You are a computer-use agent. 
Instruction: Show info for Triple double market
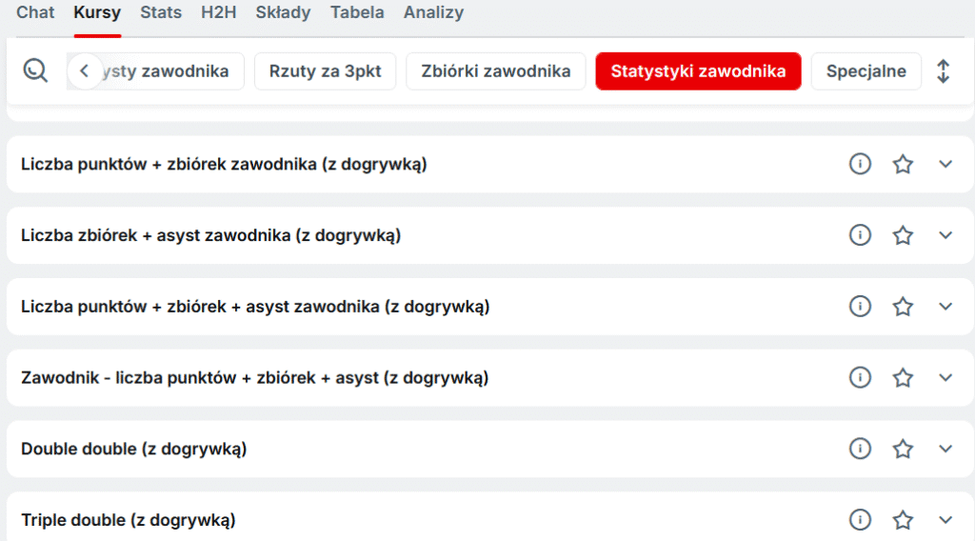pyautogui.click(x=860, y=520)
